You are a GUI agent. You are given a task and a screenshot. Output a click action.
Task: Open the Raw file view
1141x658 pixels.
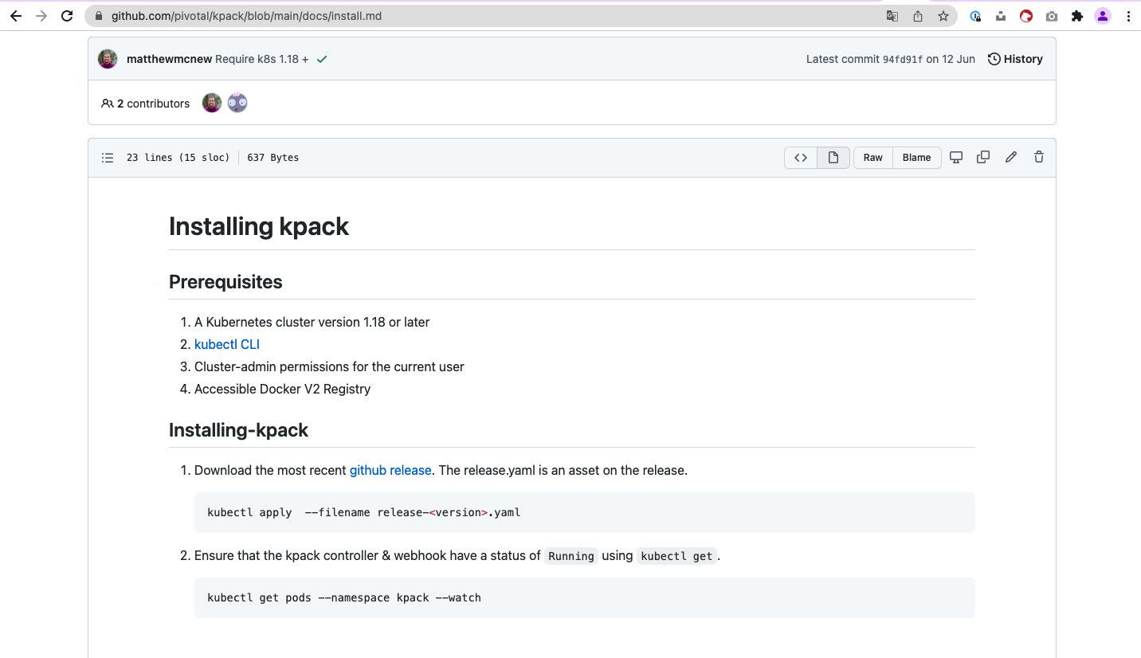pos(872,158)
